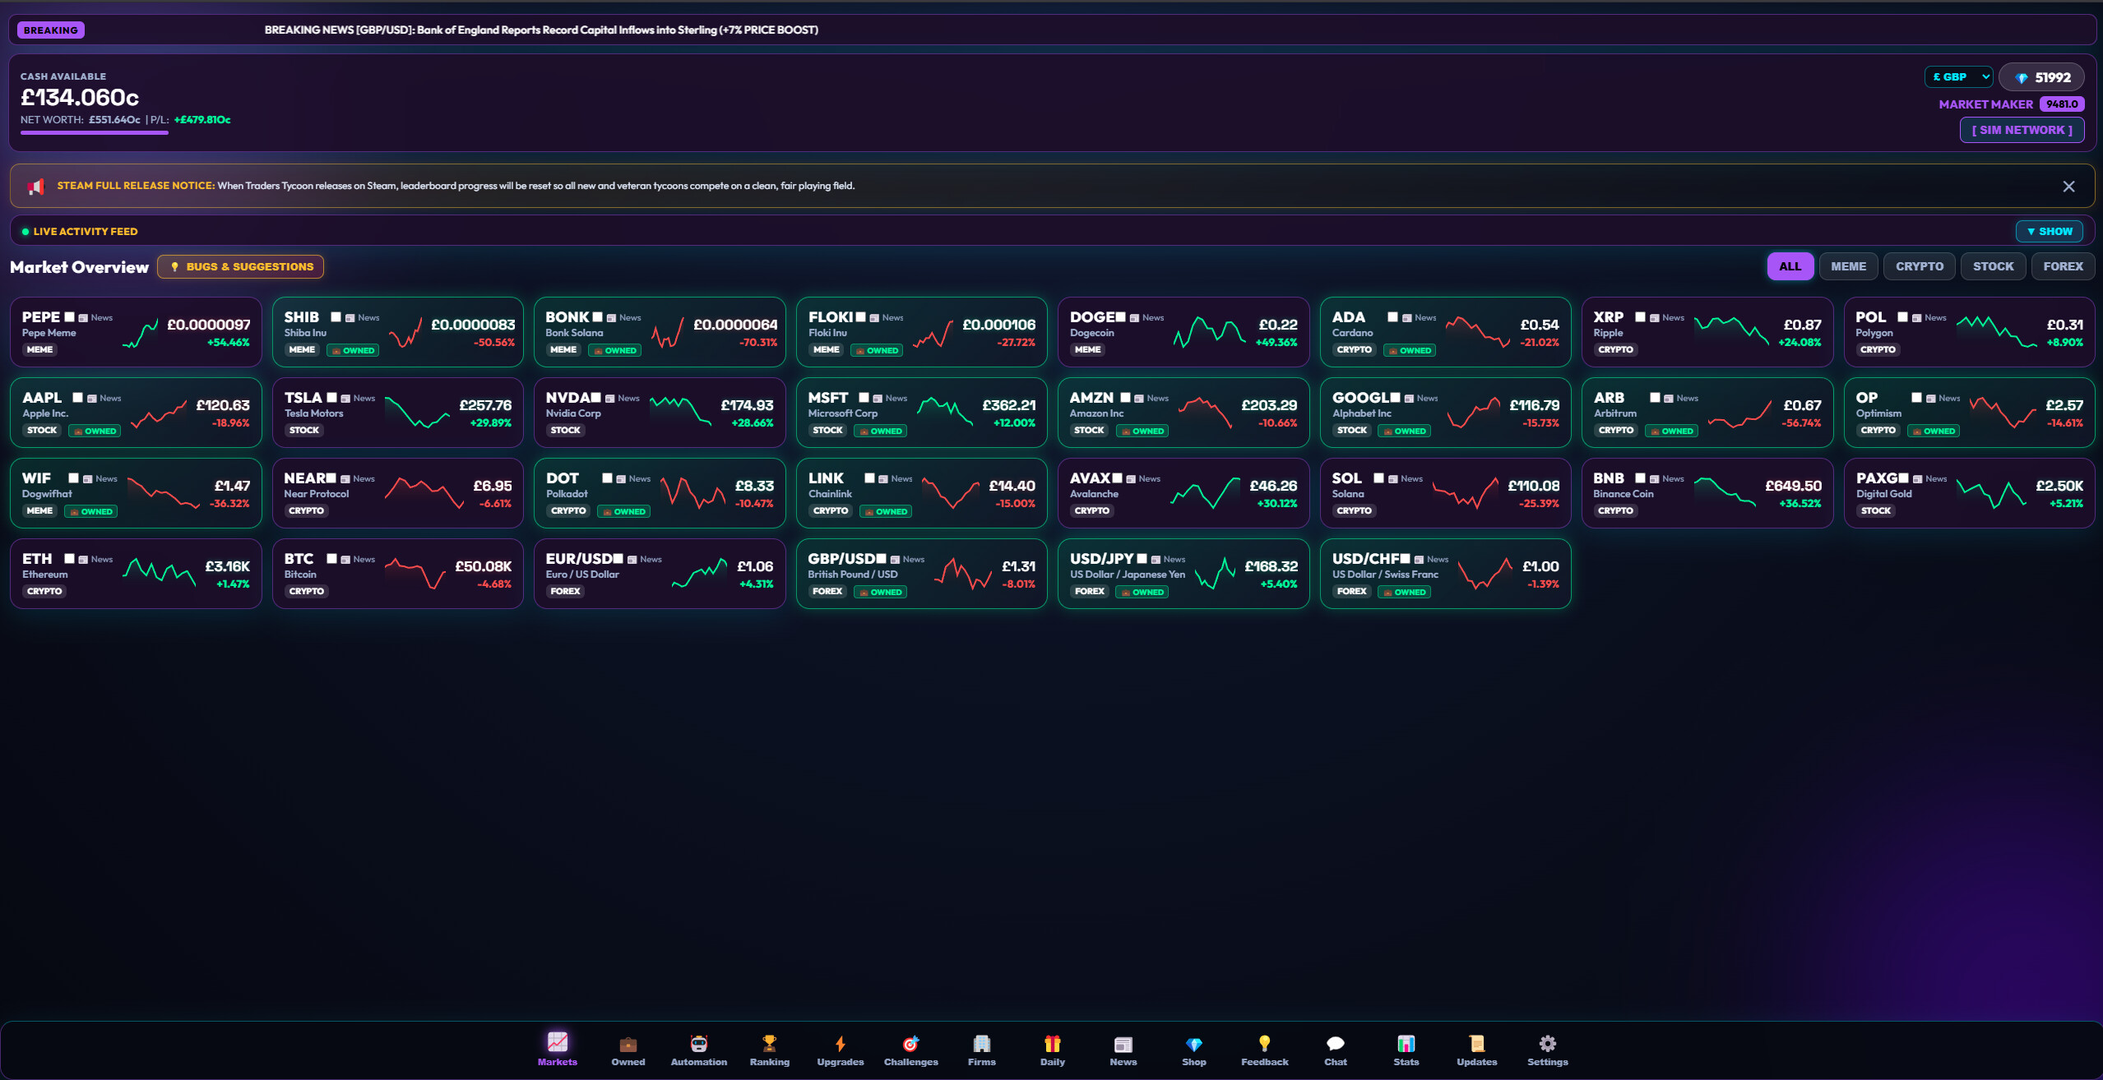Select the STOCK market filter tab

[1993, 266]
